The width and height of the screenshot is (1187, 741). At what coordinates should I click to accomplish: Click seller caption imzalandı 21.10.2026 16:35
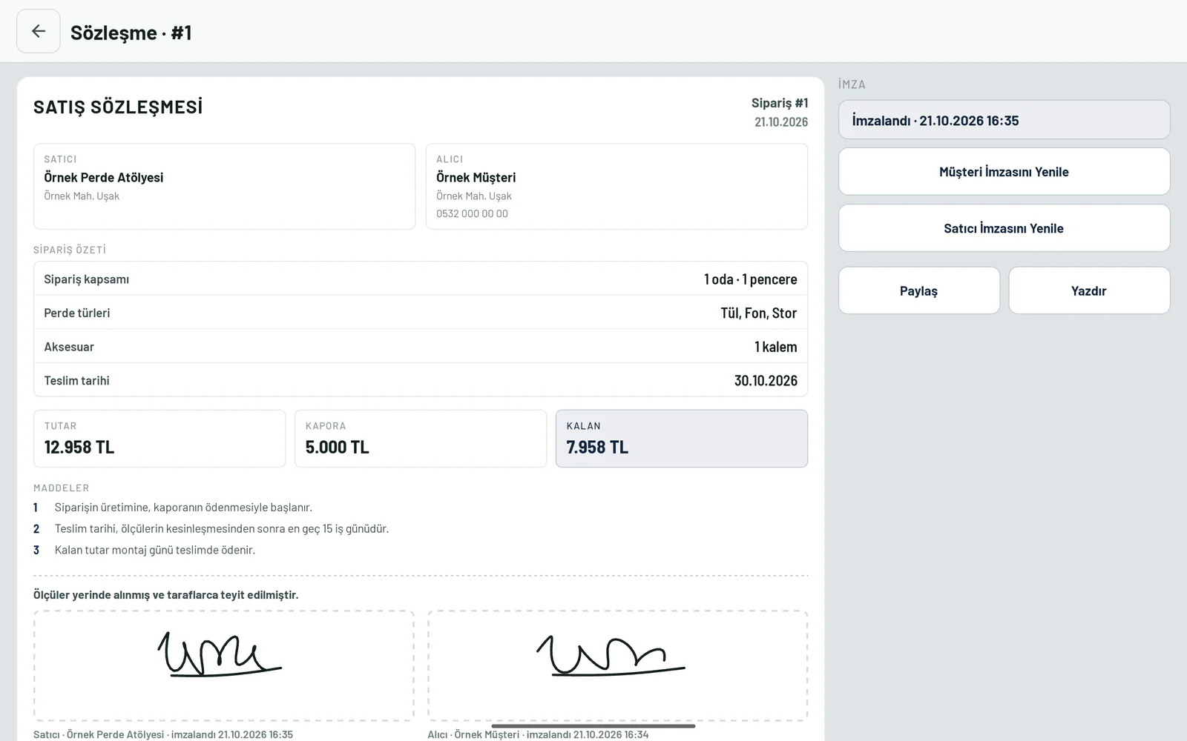[x=163, y=734]
